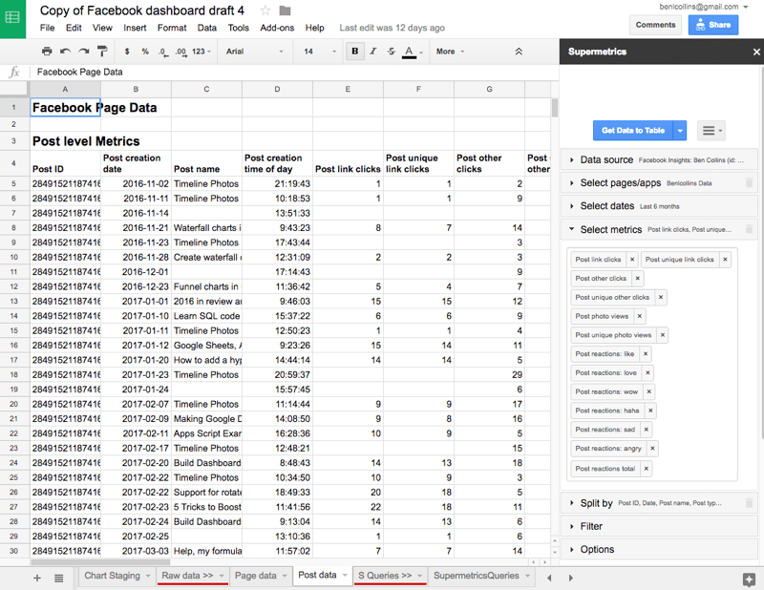
Task: Toggle italic formatting
Action: point(373,52)
